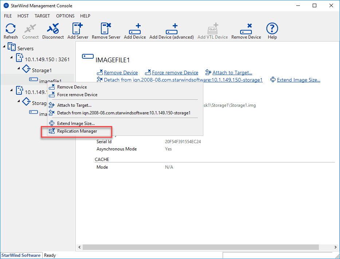Click the Remove Server icon
This screenshot has height=259, width=340.
click(x=106, y=28)
